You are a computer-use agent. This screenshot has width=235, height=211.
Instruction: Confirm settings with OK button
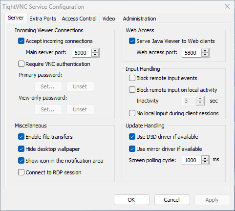click(x=131, y=200)
